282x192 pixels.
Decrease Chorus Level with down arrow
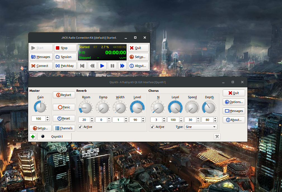tap(181, 121)
